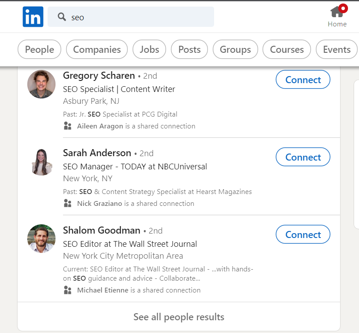
Task: Click shared connection icon under Shalom Goodman
Action: point(67,290)
